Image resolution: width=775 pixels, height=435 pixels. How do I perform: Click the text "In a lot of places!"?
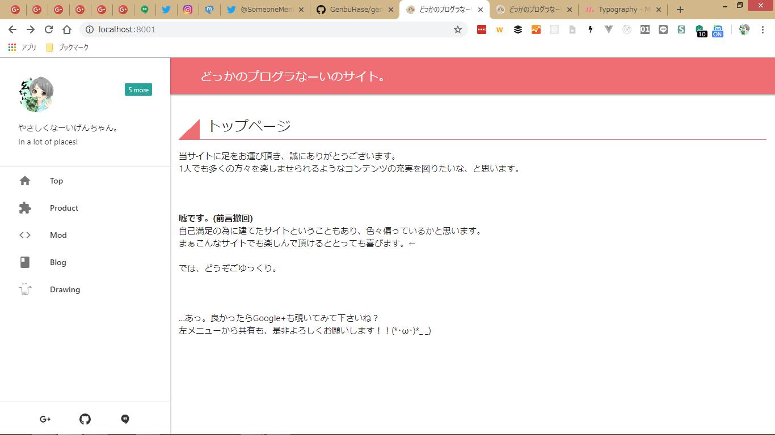[48, 142]
